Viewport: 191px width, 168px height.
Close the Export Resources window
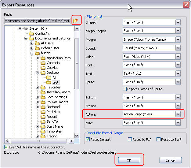tap(186, 5)
